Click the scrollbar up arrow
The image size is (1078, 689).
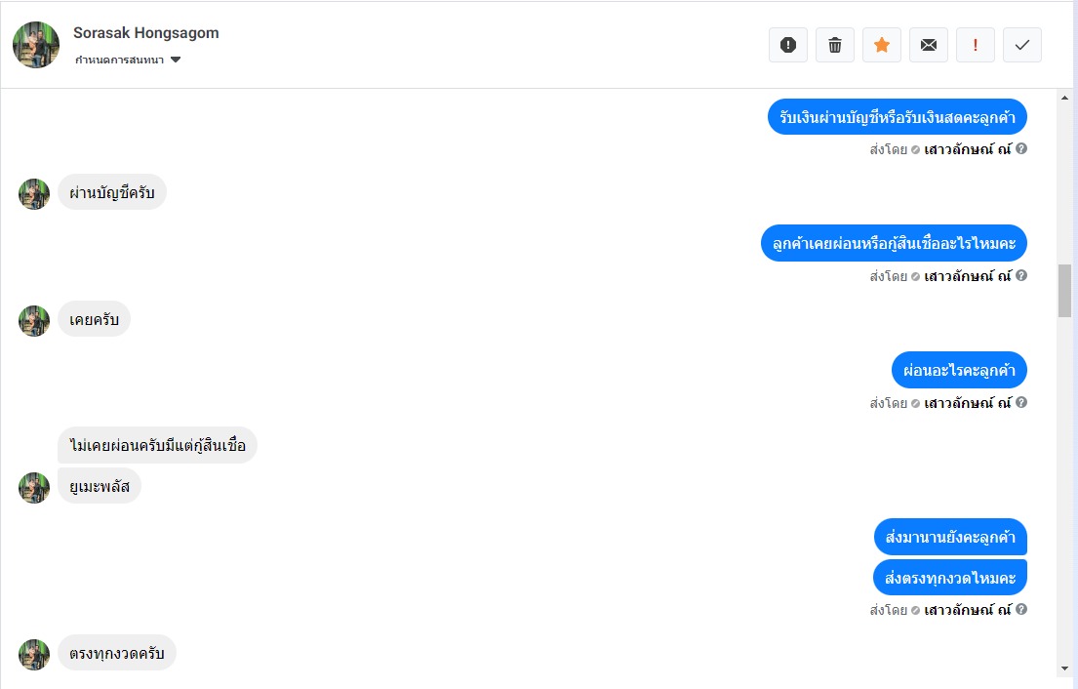point(1064,98)
